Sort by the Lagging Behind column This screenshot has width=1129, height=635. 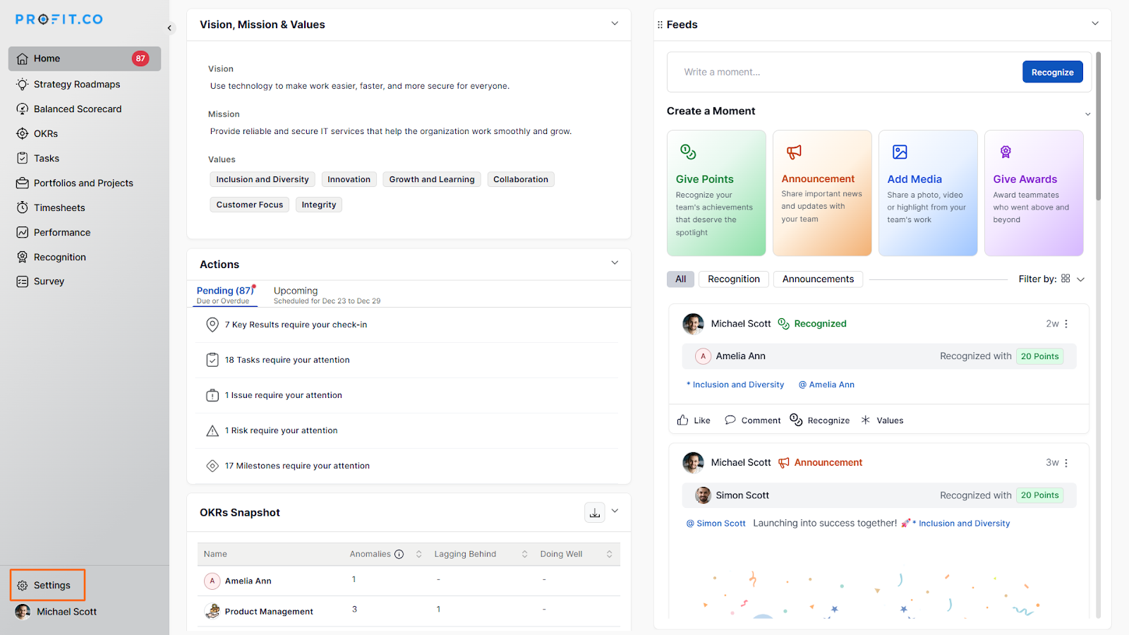point(525,555)
